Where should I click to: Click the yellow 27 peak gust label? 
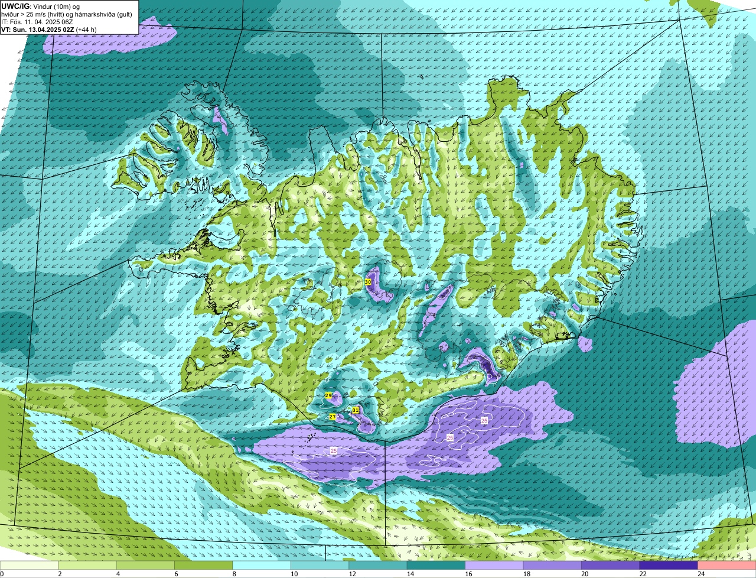coord(333,417)
